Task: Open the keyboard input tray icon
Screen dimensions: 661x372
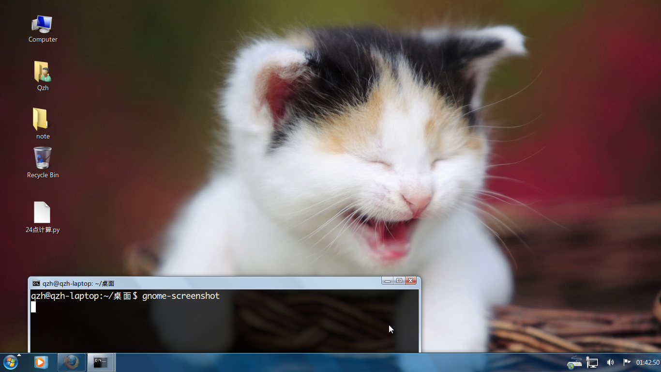Action: 574,362
